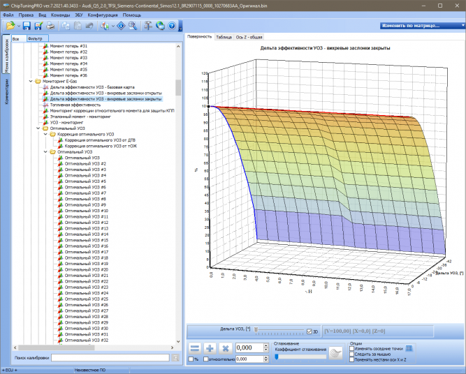
Task: Select the Поверхность tab
Action: click(199, 37)
